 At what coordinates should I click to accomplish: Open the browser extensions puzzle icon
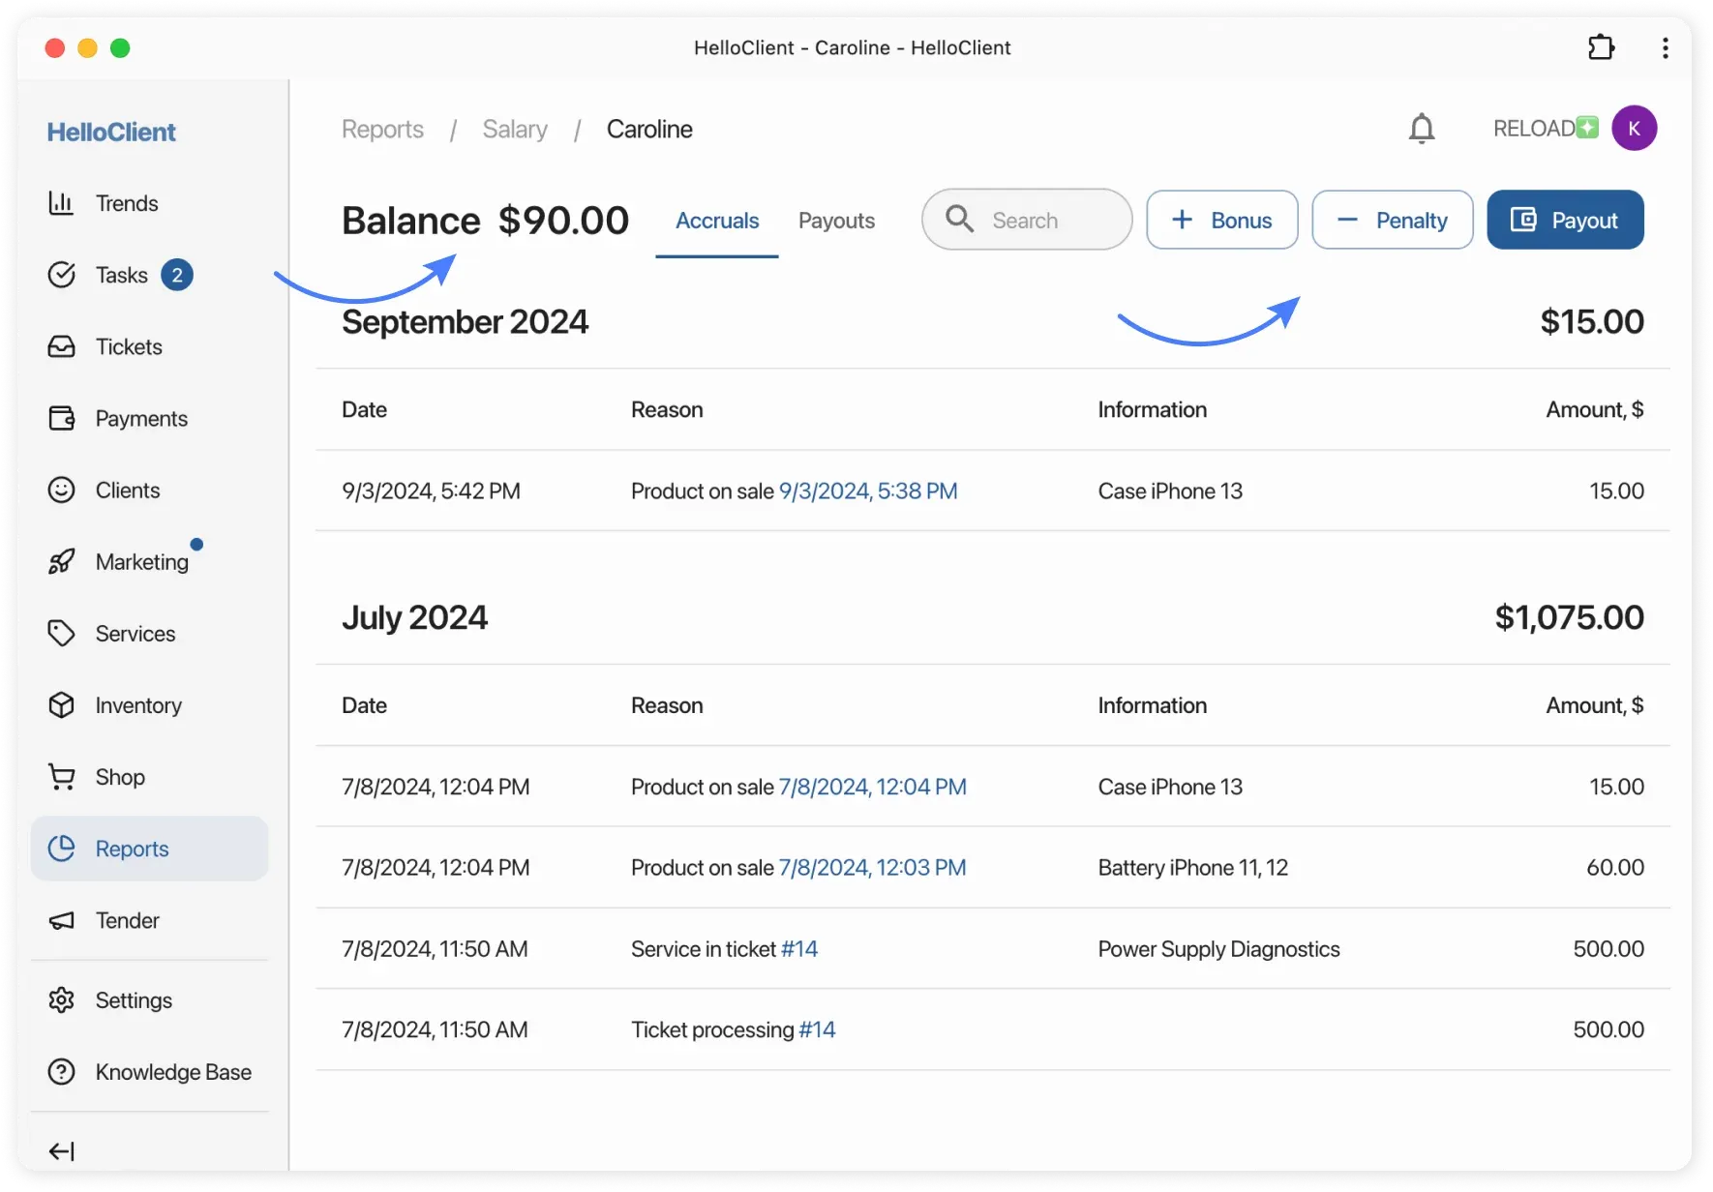point(1601,47)
